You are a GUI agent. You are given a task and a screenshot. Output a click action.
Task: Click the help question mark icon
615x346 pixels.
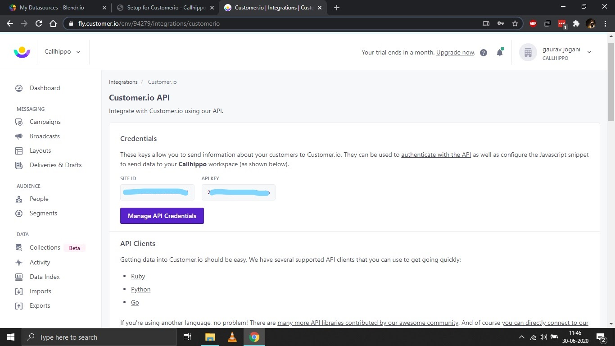(x=484, y=53)
